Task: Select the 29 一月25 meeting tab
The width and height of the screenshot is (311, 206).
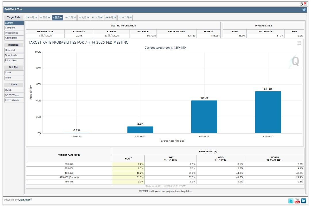Action: (31, 18)
